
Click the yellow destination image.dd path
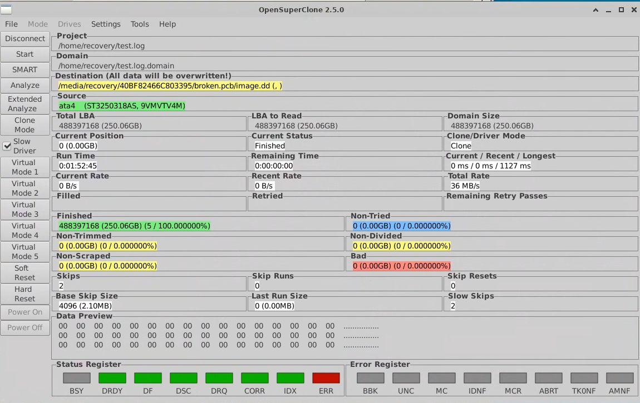[170, 86]
